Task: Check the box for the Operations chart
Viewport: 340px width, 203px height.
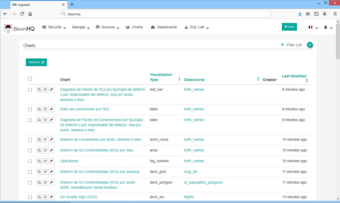Action: [x=30, y=161]
